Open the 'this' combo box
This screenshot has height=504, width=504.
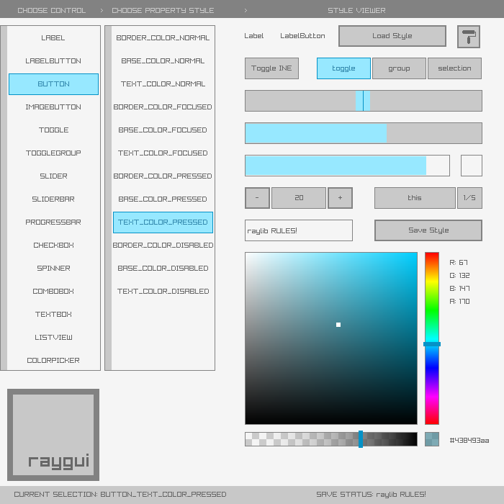pyautogui.click(x=415, y=198)
